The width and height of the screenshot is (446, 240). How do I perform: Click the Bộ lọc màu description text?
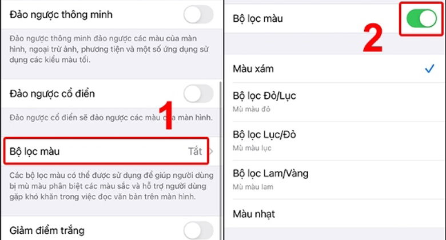coord(111,186)
